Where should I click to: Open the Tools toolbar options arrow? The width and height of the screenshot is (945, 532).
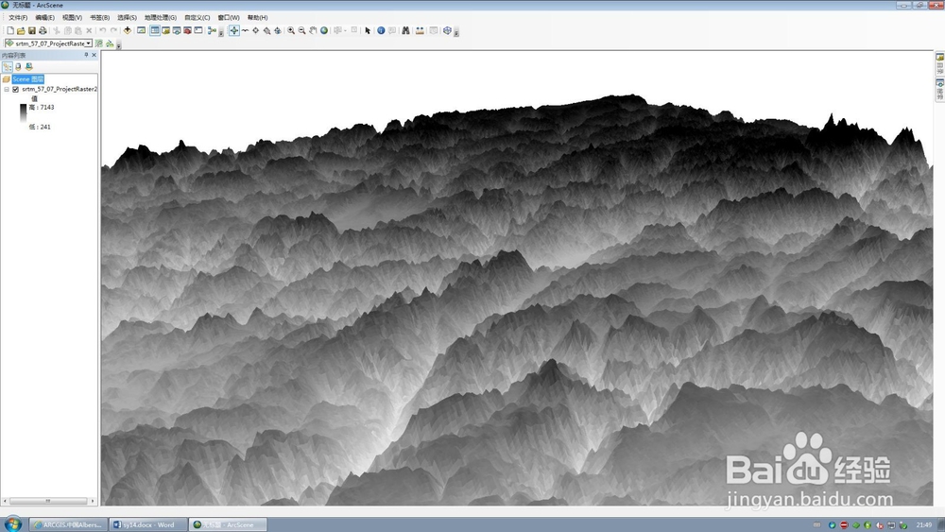[x=456, y=32]
